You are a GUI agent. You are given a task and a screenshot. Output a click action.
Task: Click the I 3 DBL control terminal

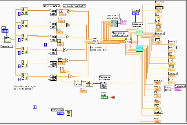64,71
